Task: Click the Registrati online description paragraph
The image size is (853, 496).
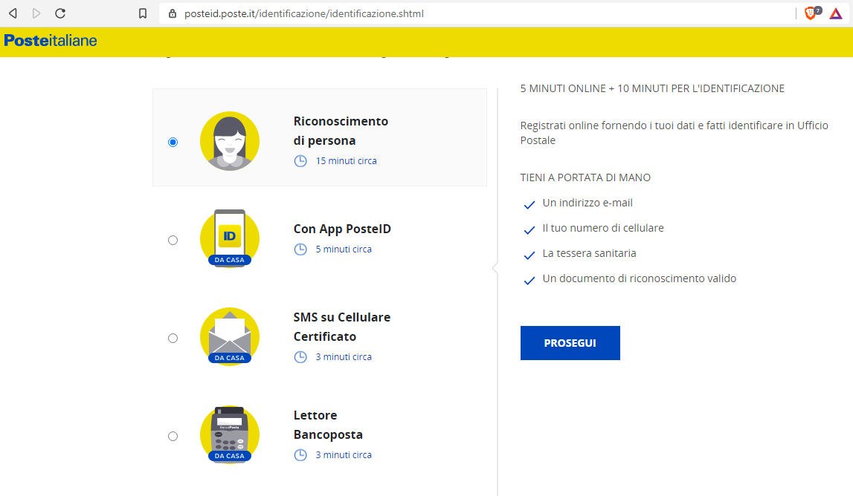Action: click(674, 133)
